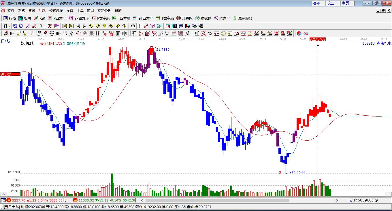
Task: Click the horizontal scrollbar thumb
Action: point(218,200)
